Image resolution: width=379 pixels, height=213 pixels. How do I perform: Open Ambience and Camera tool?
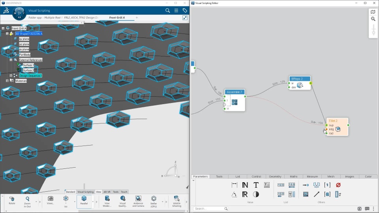[138, 202]
